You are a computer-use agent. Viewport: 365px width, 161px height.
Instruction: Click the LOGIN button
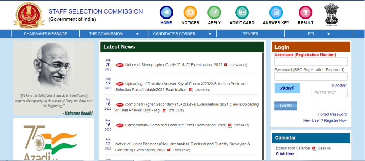pyautogui.click(x=286, y=106)
